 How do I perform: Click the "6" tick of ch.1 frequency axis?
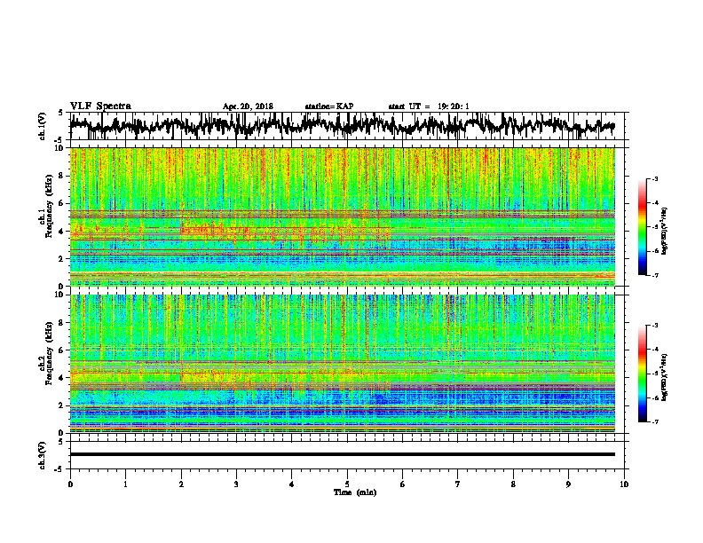click(61, 203)
